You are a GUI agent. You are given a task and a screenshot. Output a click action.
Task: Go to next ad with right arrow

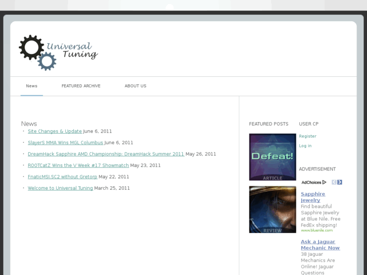340,182
